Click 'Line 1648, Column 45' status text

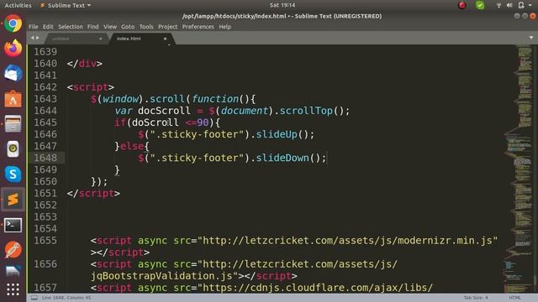[66, 298]
